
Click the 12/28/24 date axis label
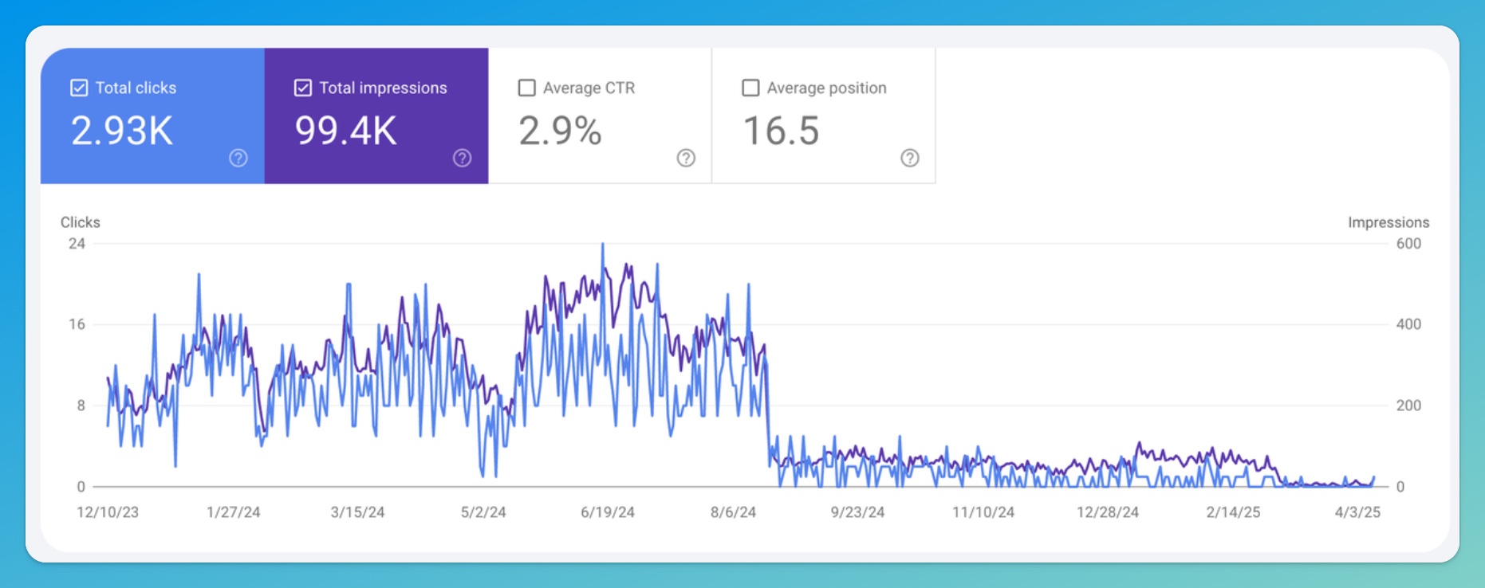pos(1108,512)
